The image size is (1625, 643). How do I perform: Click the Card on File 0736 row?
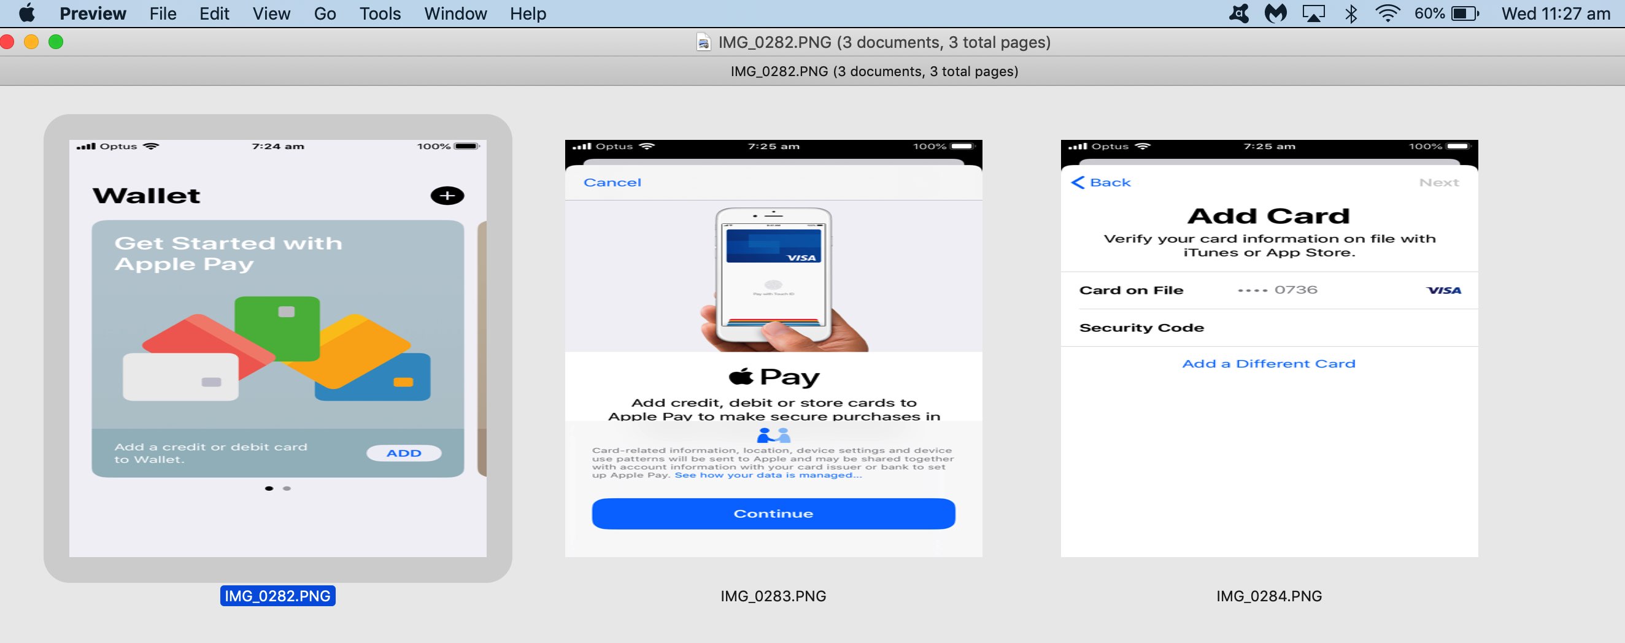tap(1269, 290)
